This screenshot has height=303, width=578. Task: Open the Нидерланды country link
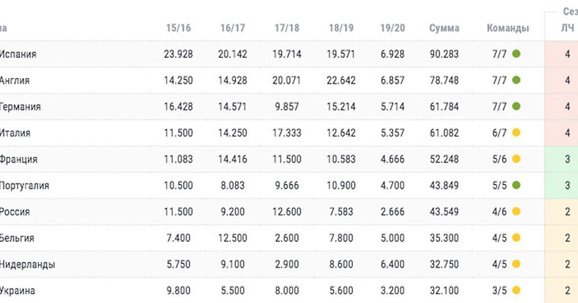pyautogui.click(x=27, y=264)
